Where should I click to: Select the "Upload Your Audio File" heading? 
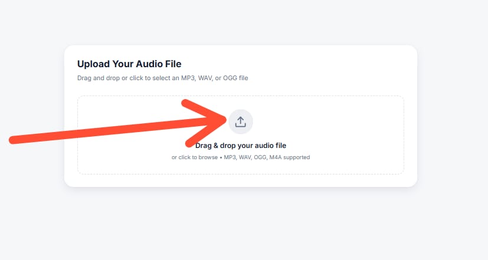pyautogui.click(x=129, y=64)
